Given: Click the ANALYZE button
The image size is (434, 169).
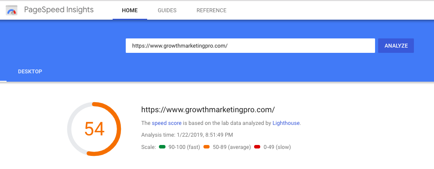Looking at the screenshot, I should [x=396, y=46].
